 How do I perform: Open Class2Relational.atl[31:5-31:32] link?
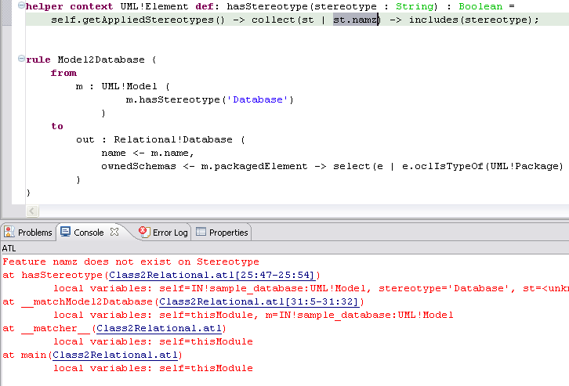[x=259, y=301]
